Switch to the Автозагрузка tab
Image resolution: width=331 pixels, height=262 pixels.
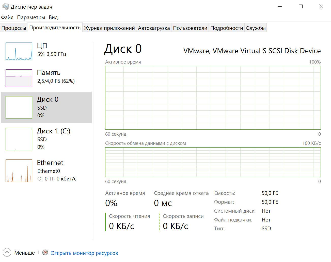(x=154, y=28)
